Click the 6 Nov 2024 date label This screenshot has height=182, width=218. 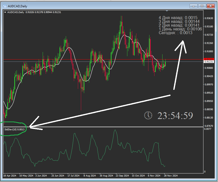click(154, 176)
